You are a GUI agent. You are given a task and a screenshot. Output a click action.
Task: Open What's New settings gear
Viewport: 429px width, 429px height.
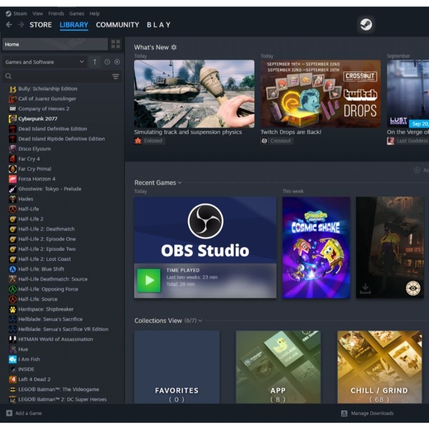[174, 47]
